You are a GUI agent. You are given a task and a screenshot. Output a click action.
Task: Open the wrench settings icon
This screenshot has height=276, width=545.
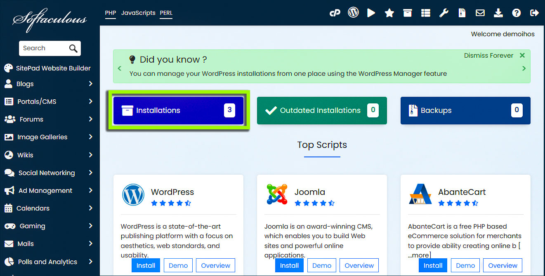point(444,13)
